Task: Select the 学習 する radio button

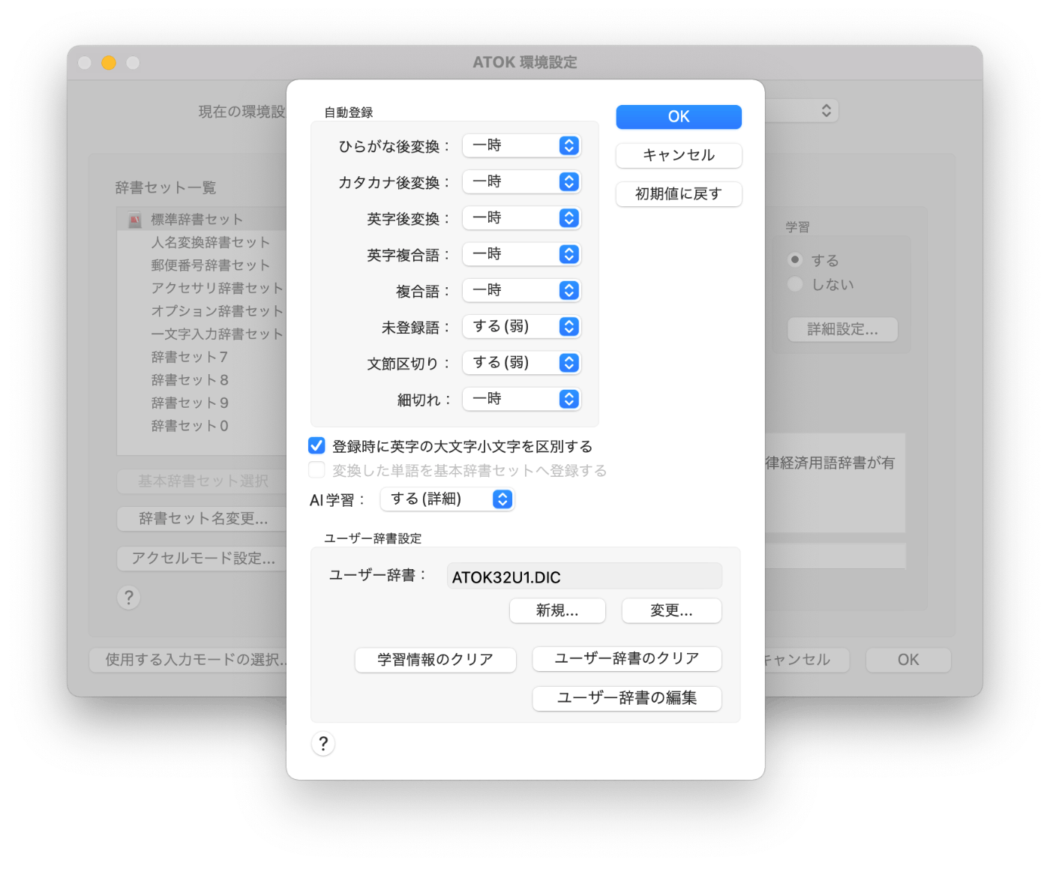Action: click(x=796, y=260)
